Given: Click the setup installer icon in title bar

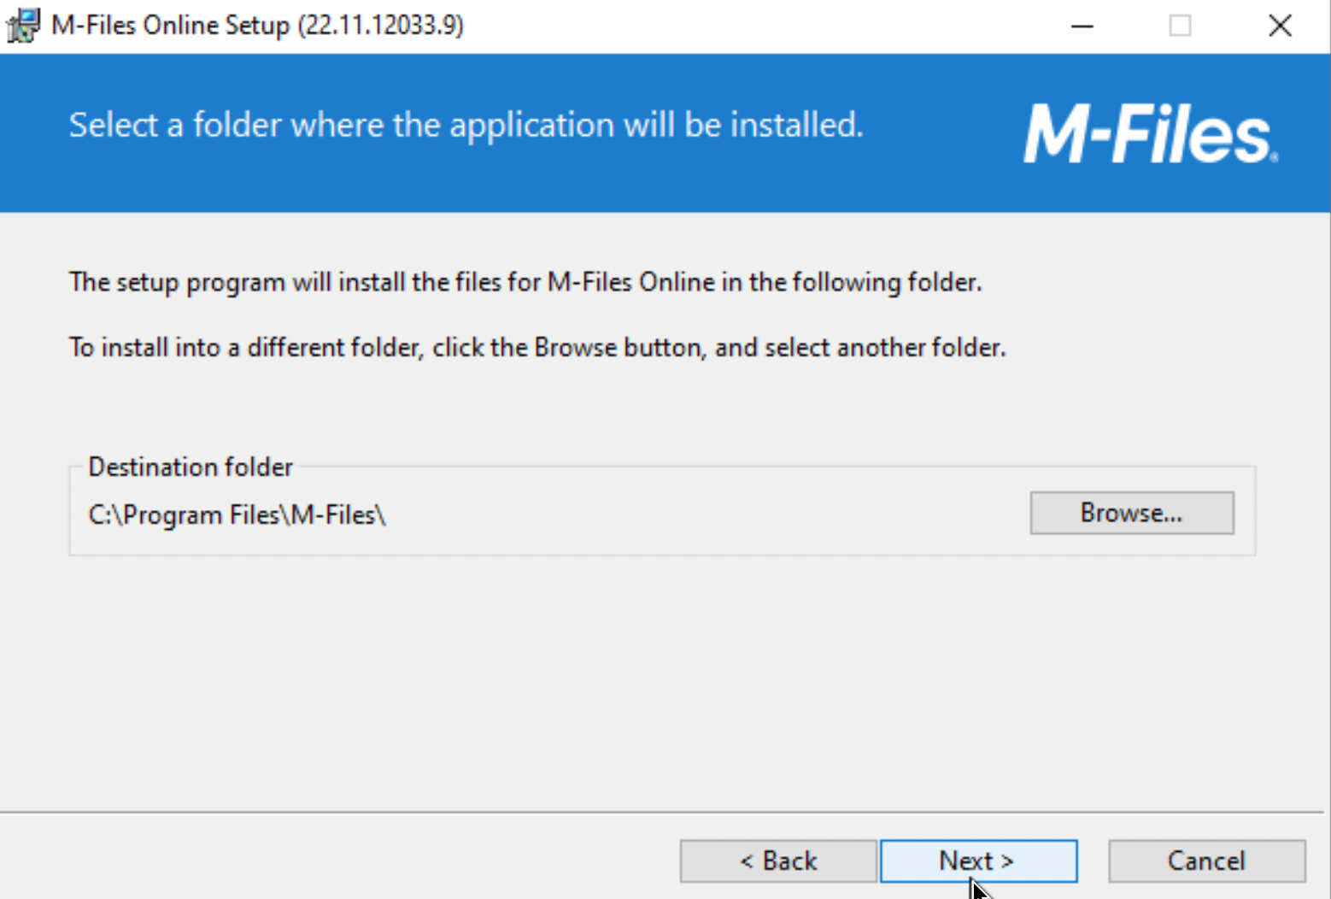Looking at the screenshot, I should click(23, 25).
